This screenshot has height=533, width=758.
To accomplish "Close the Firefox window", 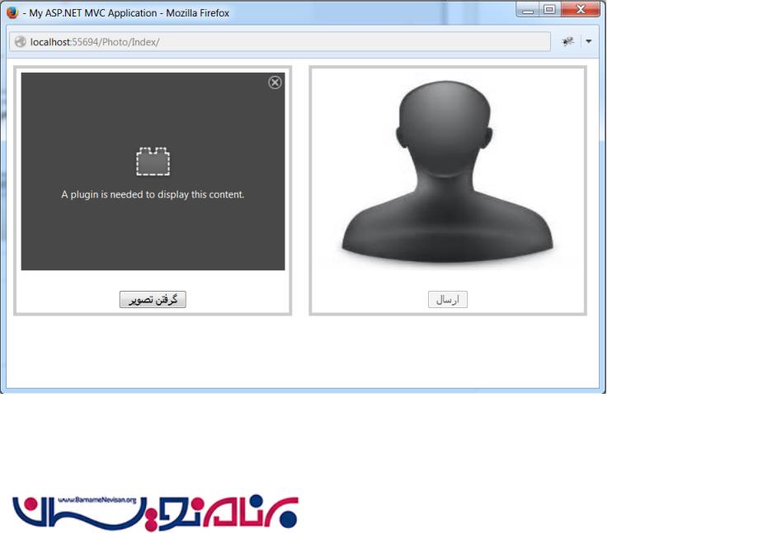I will point(581,9).
